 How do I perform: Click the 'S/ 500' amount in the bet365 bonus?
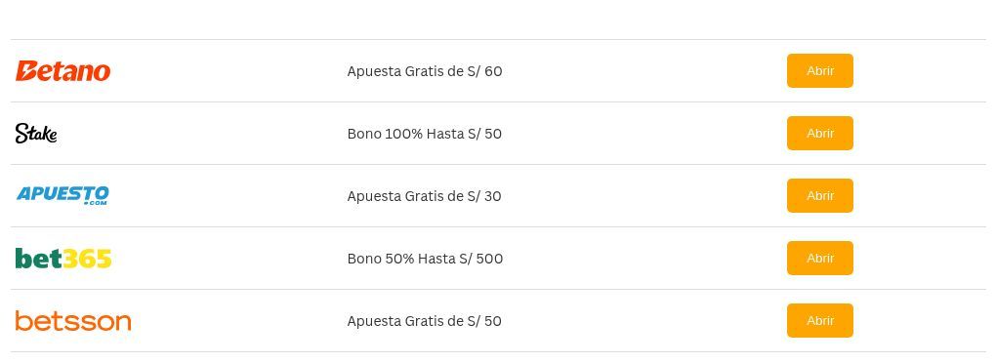click(484, 259)
